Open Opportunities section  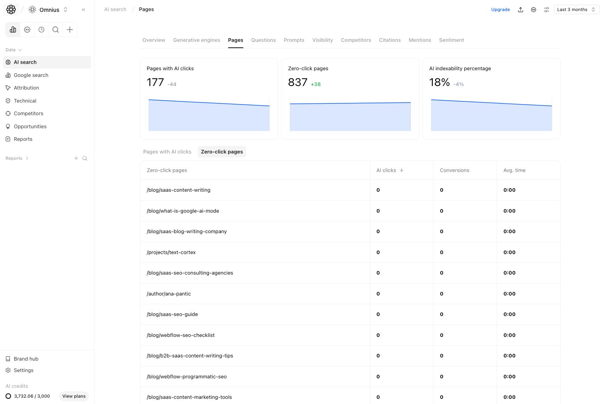pyautogui.click(x=47, y=126)
